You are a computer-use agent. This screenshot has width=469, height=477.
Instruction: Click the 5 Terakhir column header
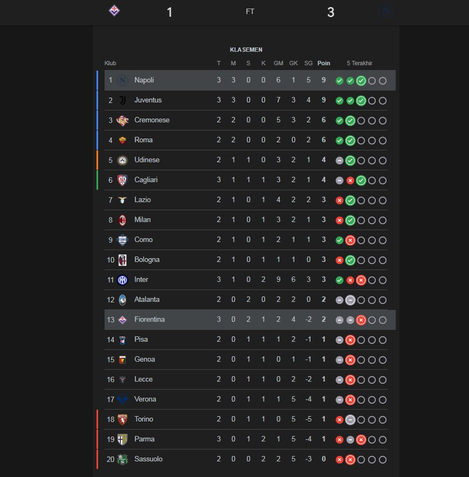(x=360, y=63)
